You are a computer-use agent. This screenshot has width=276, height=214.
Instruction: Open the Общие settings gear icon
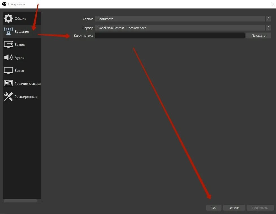tap(8, 18)
